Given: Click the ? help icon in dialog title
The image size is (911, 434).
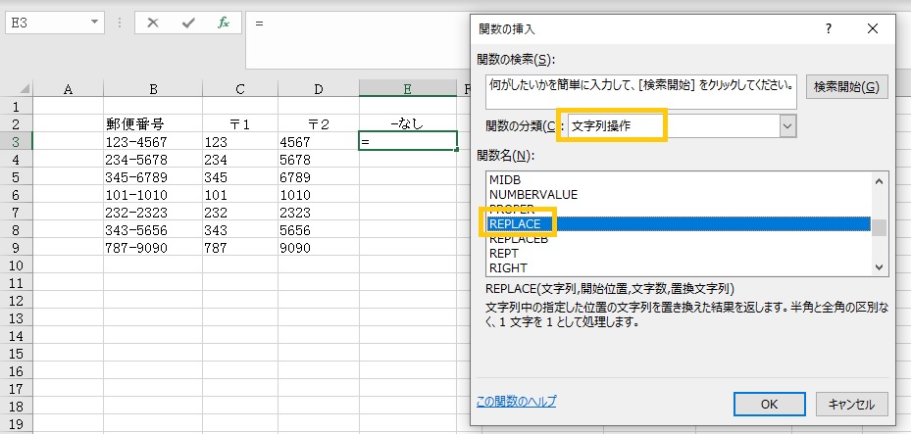Looking at the screenshot, I should 828,29.
